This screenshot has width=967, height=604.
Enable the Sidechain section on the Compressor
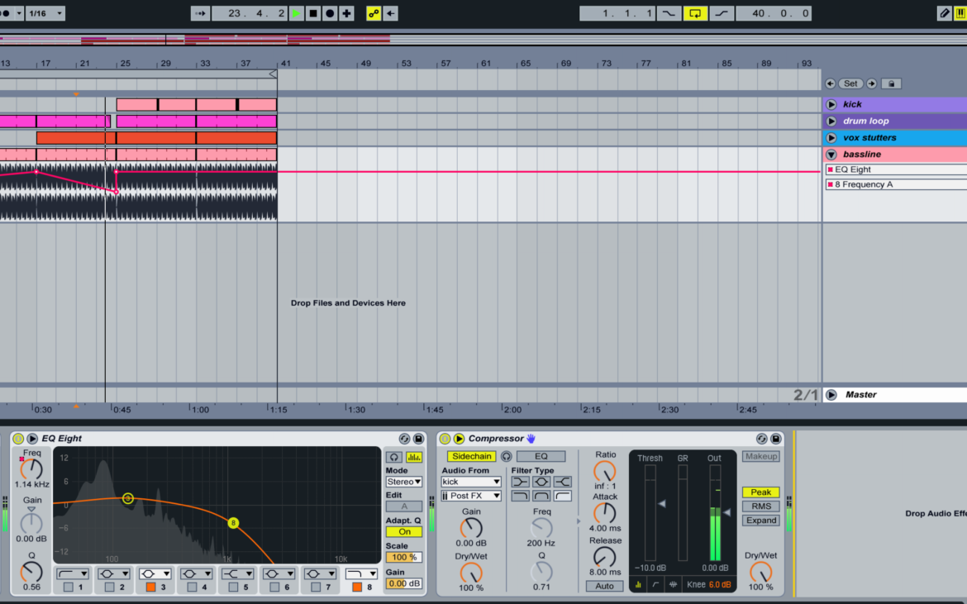click(471, 456)
